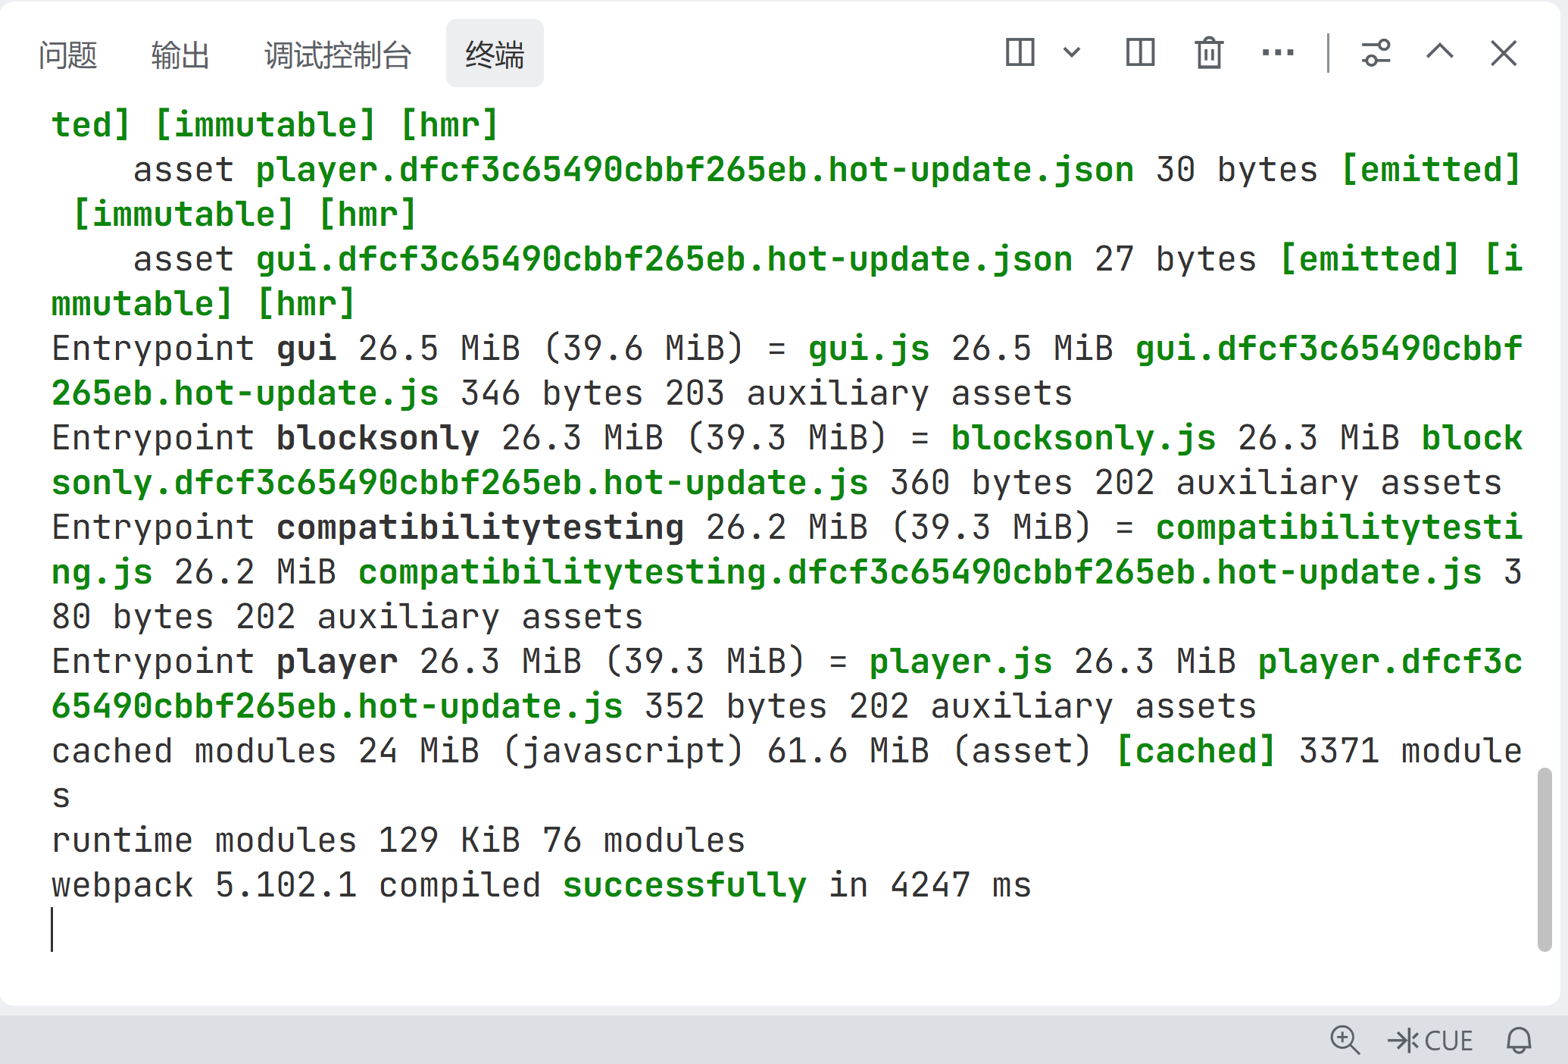Open notifications bell in status bar
The width and height of the screenshot is (1568, 1064).
[1519, 1040]
